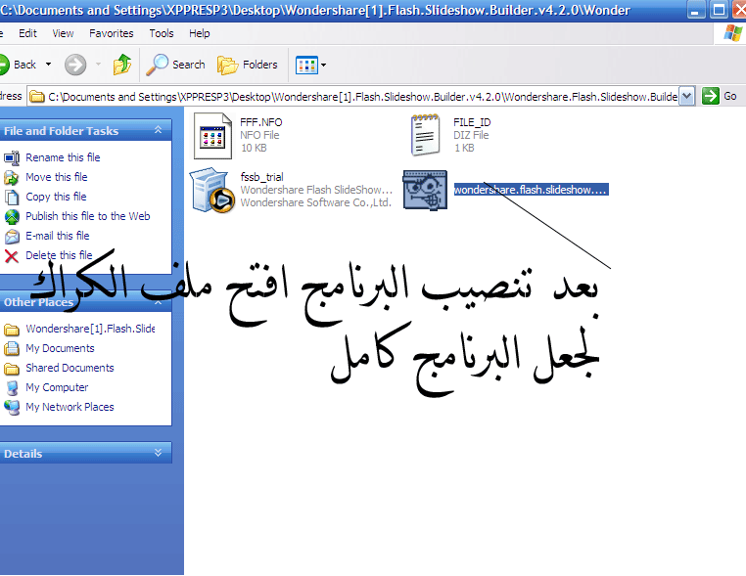
Task: Open the Edit menu
Action: pos(27,33)
